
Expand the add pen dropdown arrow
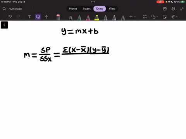pyautogui.click(x=135, y=17)
